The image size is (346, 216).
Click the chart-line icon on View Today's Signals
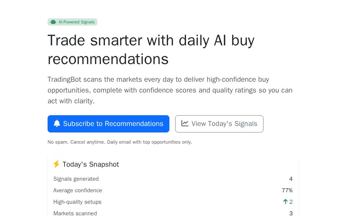coord(185,123)
